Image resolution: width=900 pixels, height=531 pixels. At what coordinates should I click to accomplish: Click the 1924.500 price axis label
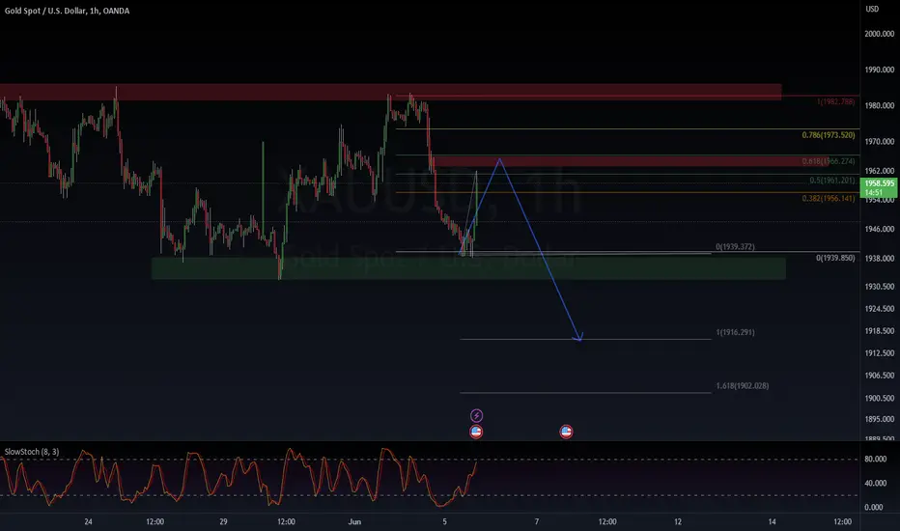[x=880, y=308]
